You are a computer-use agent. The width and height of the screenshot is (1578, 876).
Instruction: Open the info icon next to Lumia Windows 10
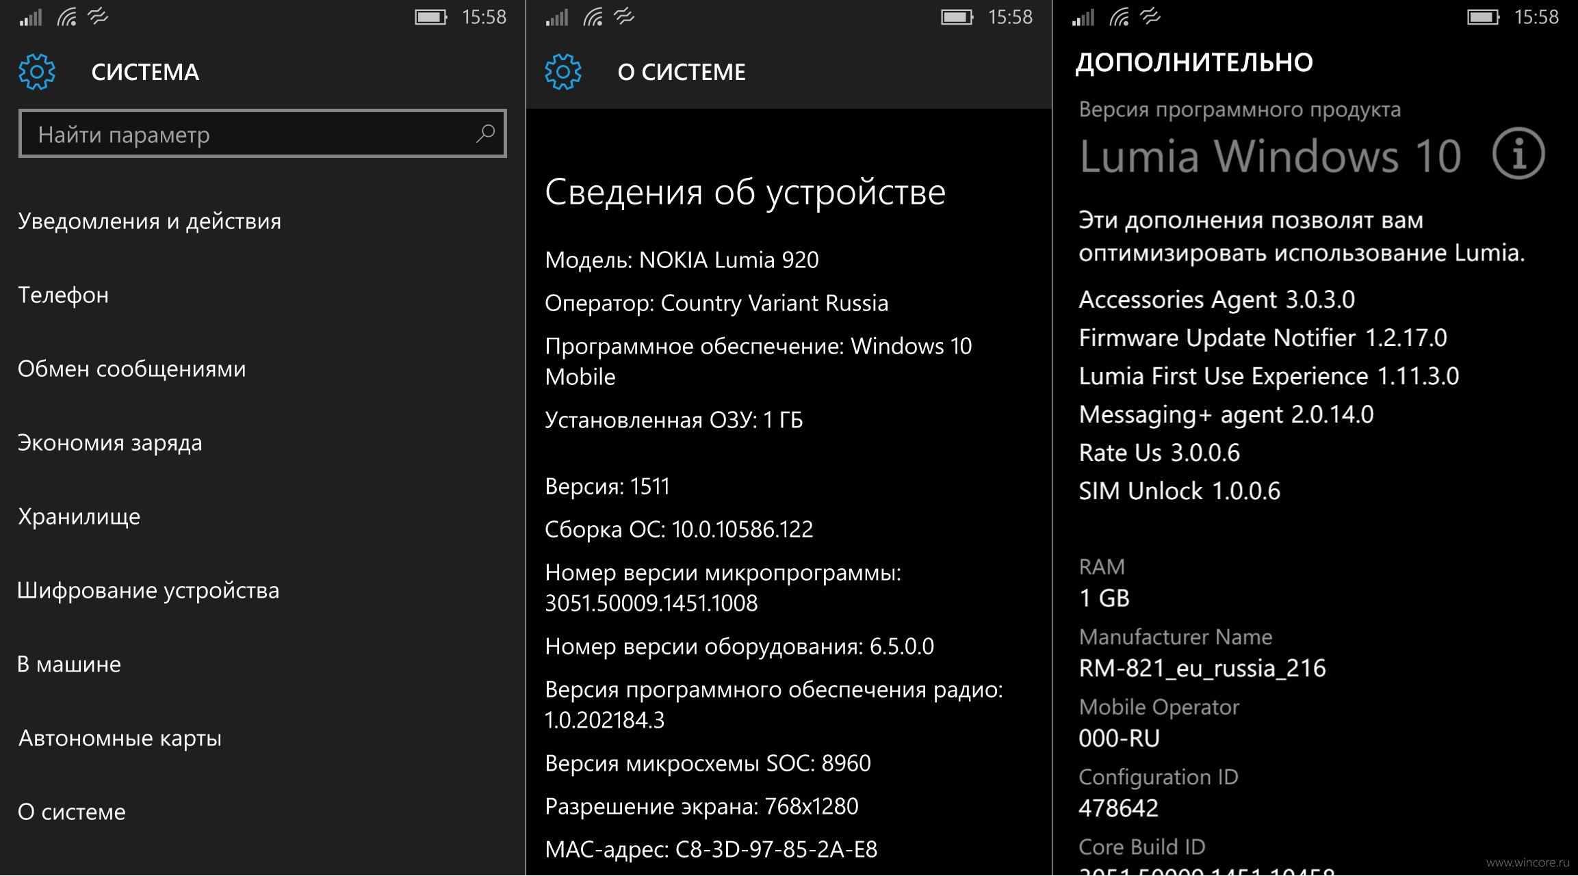click(1518, 154)
